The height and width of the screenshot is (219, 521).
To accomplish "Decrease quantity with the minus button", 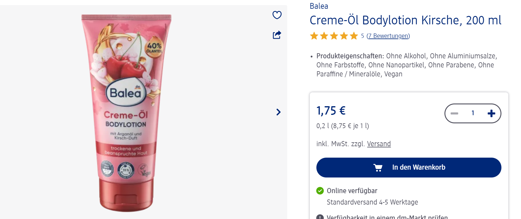I will click(454, 113).
